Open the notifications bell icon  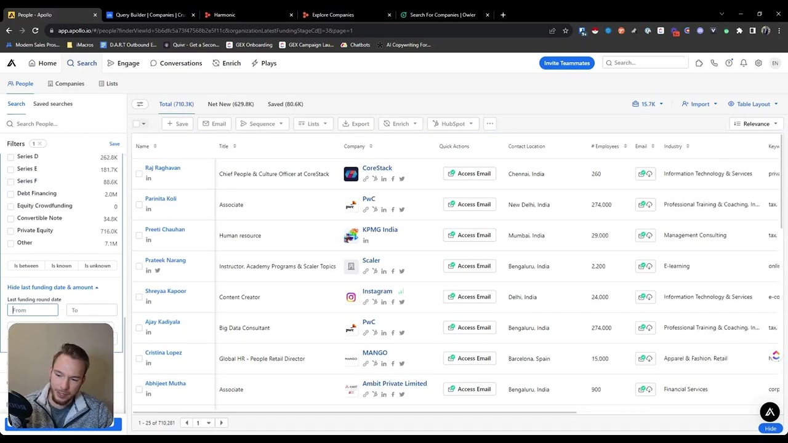(x=744, y=63)
